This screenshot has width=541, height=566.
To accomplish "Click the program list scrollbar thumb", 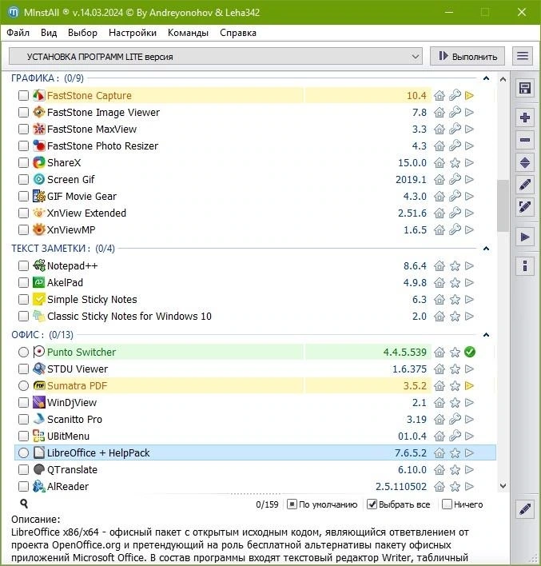I will point(503,205).
